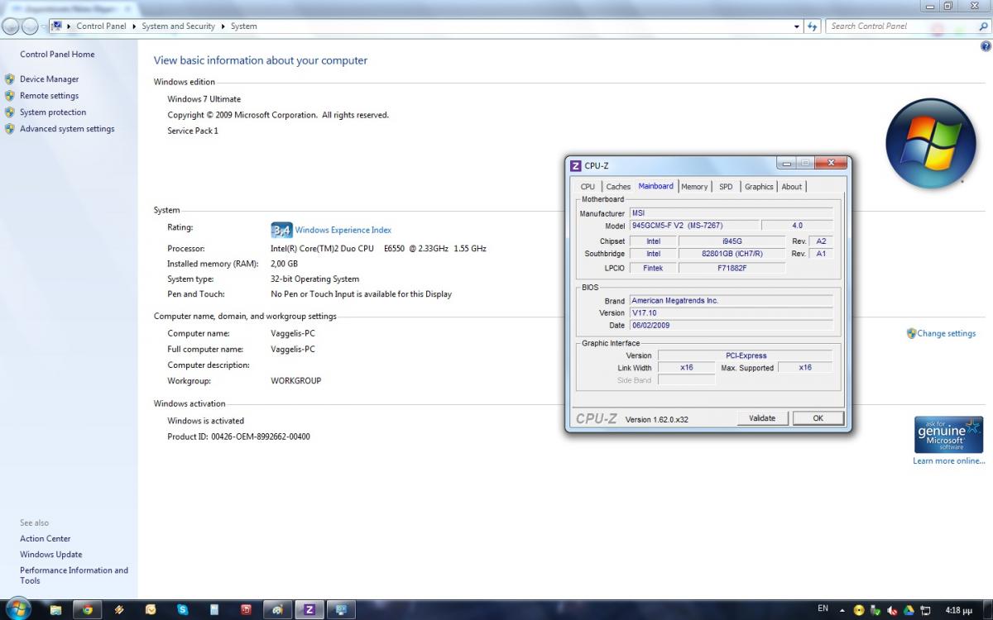The width and height of the screenshot is (993, 620).
Task: Click the genuine Microsoft software badge
Action: 948,435
